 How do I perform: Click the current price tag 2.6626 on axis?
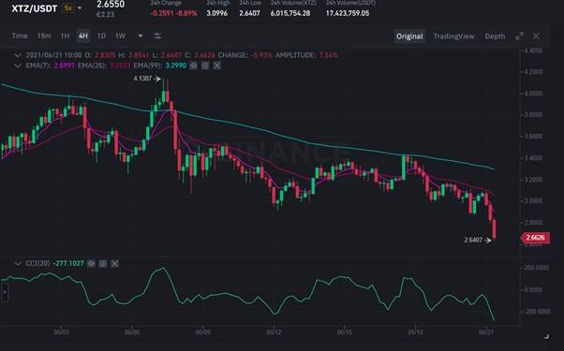click(535, 238)
